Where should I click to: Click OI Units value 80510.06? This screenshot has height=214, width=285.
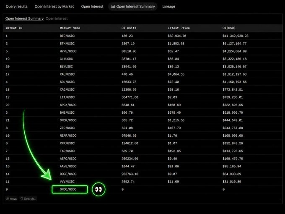[129, 51]
